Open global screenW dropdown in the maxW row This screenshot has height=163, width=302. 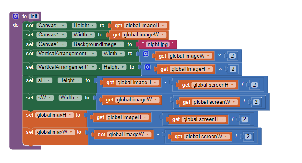click(207, 137)
